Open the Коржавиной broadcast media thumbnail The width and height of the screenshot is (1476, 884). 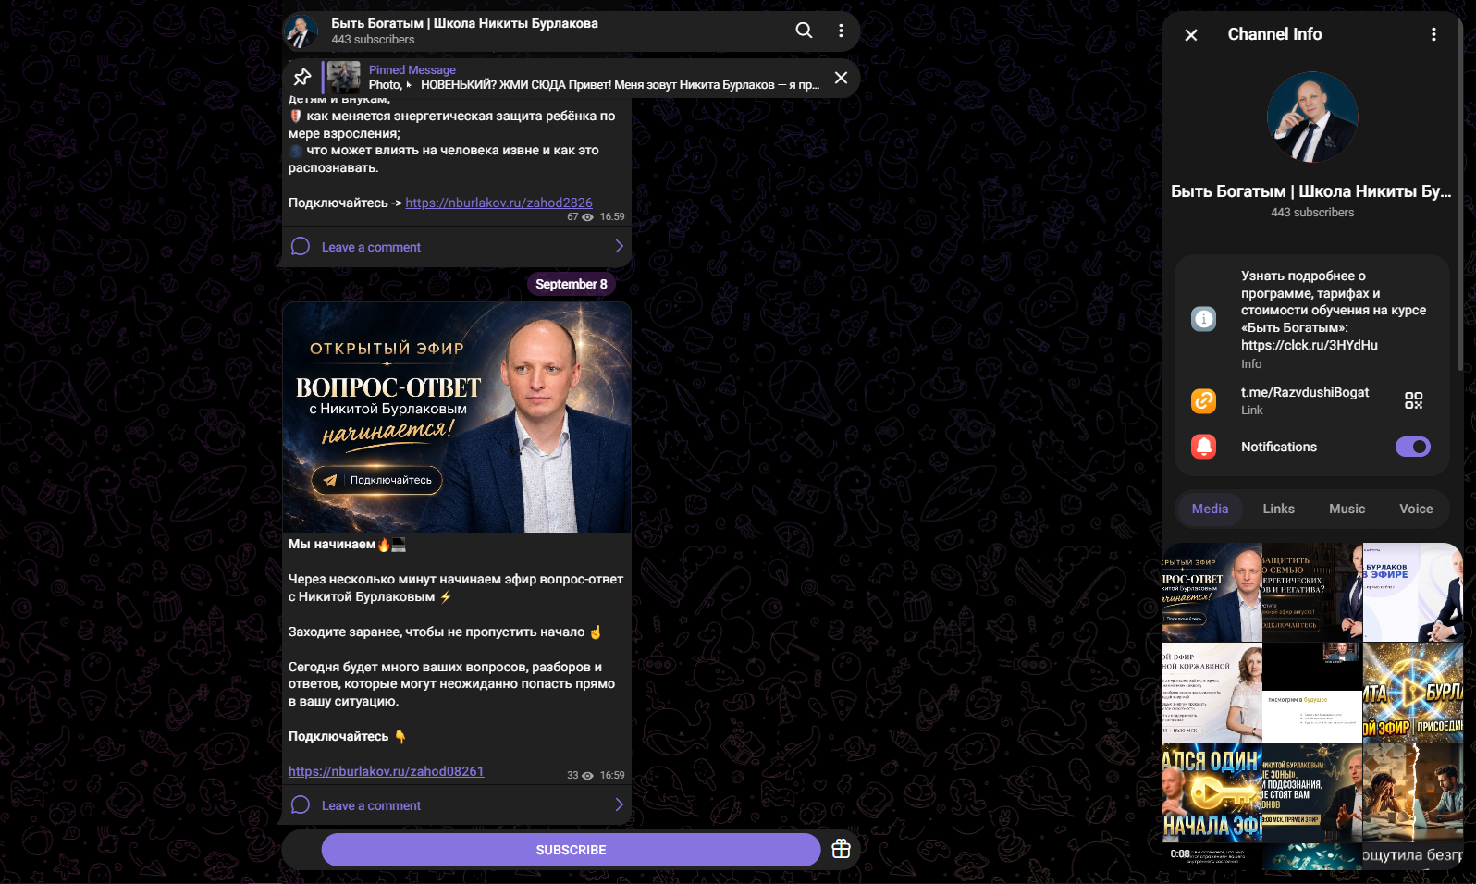pyautogui.click(x=1212, y=693)
